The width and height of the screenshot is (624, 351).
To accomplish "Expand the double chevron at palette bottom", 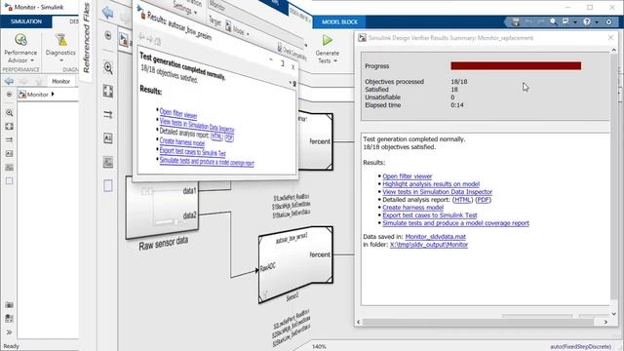I will click(x=9, y=331).
